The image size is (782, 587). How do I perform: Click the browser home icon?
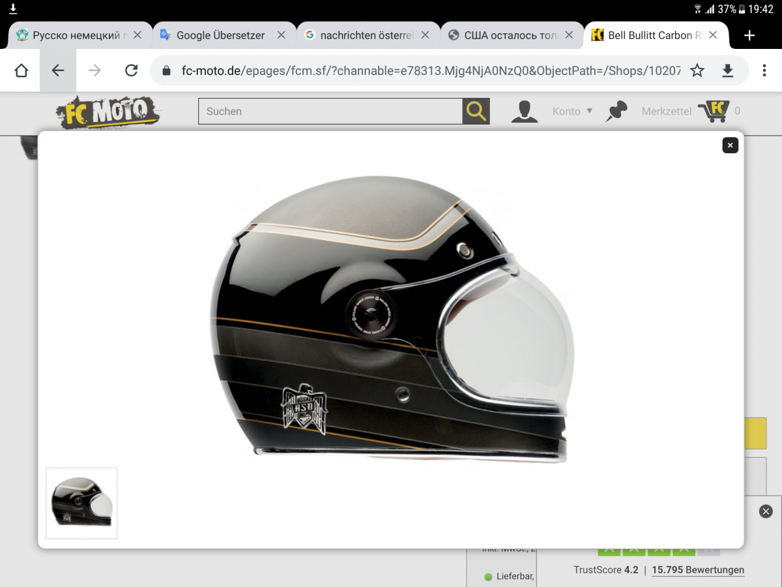(x=21, y=70)
